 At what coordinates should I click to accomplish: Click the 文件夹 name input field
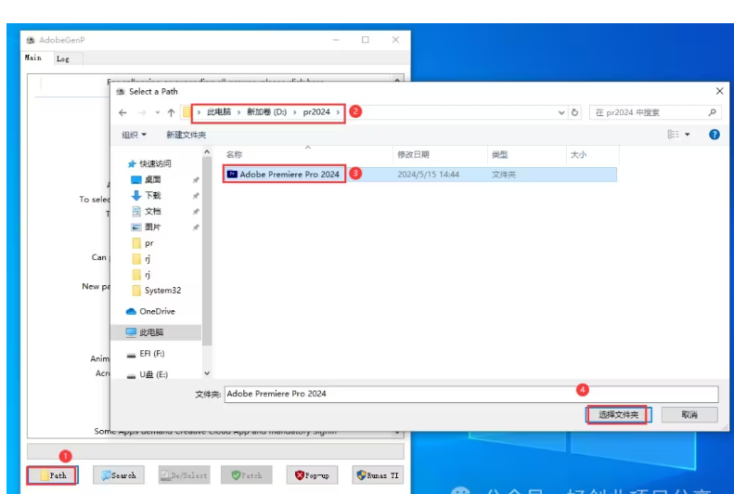click(470, 394)
